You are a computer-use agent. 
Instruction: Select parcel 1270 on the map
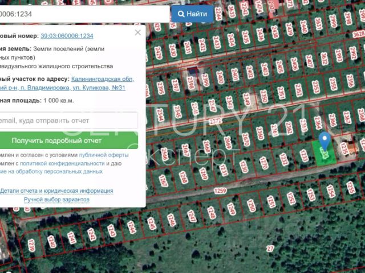(263, 163)
